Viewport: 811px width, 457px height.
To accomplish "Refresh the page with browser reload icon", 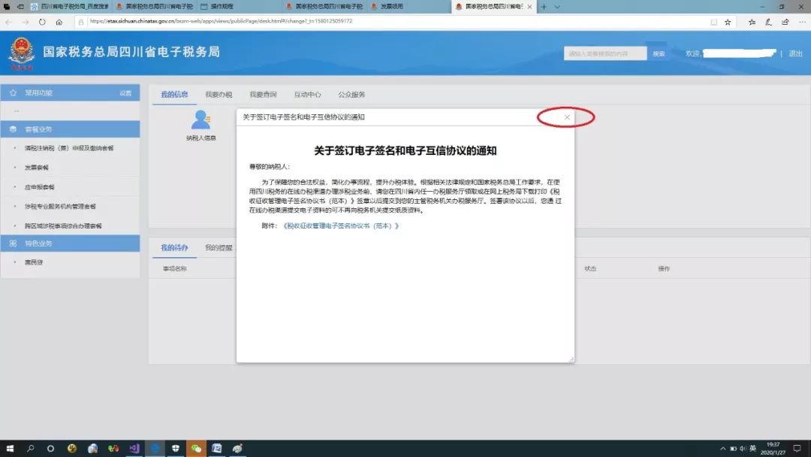I will click(42, 22).
